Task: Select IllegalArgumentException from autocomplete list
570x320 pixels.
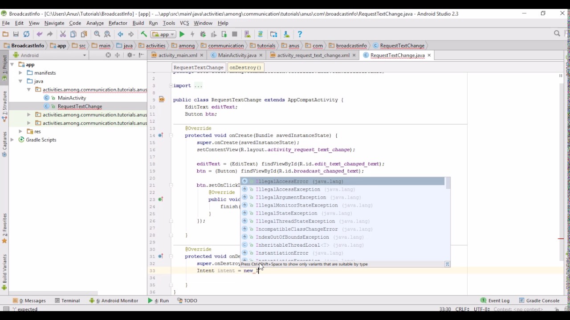Action: click(x=290, y=197)
